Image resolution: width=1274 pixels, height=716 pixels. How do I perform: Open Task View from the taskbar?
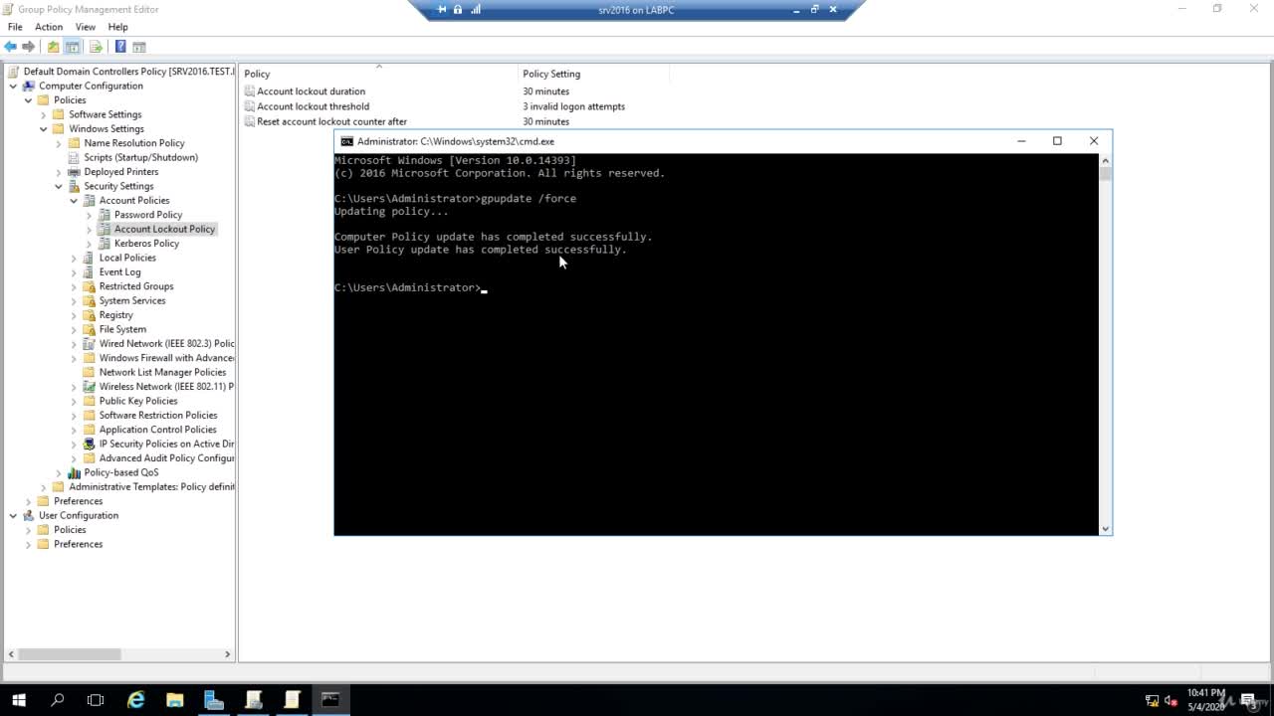[96, 700]
